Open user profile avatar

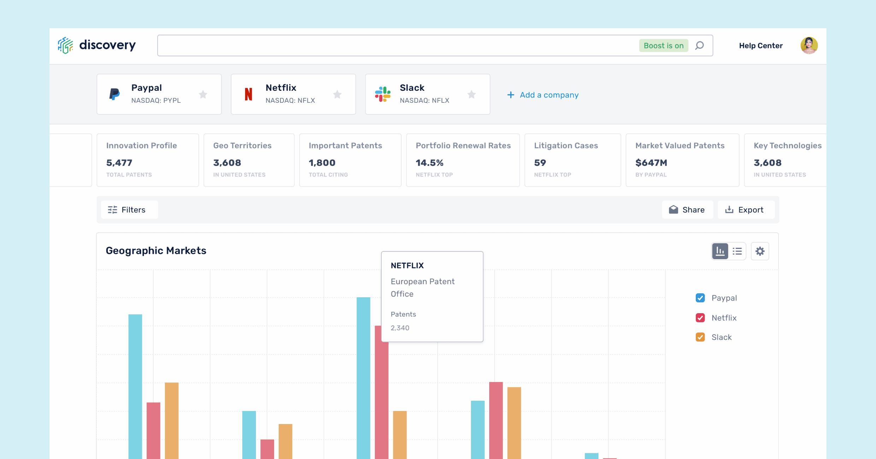(809, 46)
